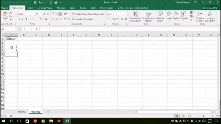Click the formula bar input

pyautogui.click(x=129, y=29)
